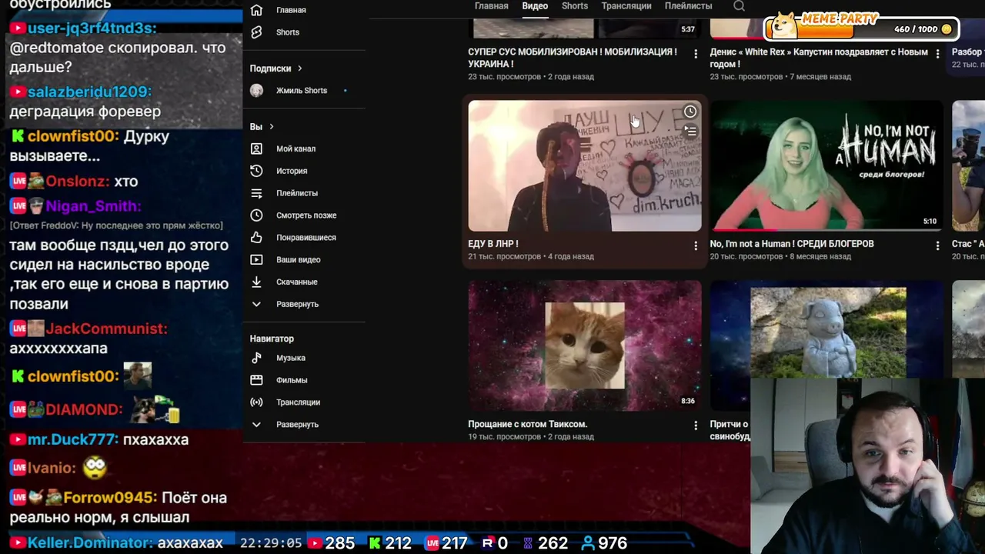This screenshot has height=554, width=985.
Task: Open the channel's Трансляции tab
Action: (x=626, y=6)
